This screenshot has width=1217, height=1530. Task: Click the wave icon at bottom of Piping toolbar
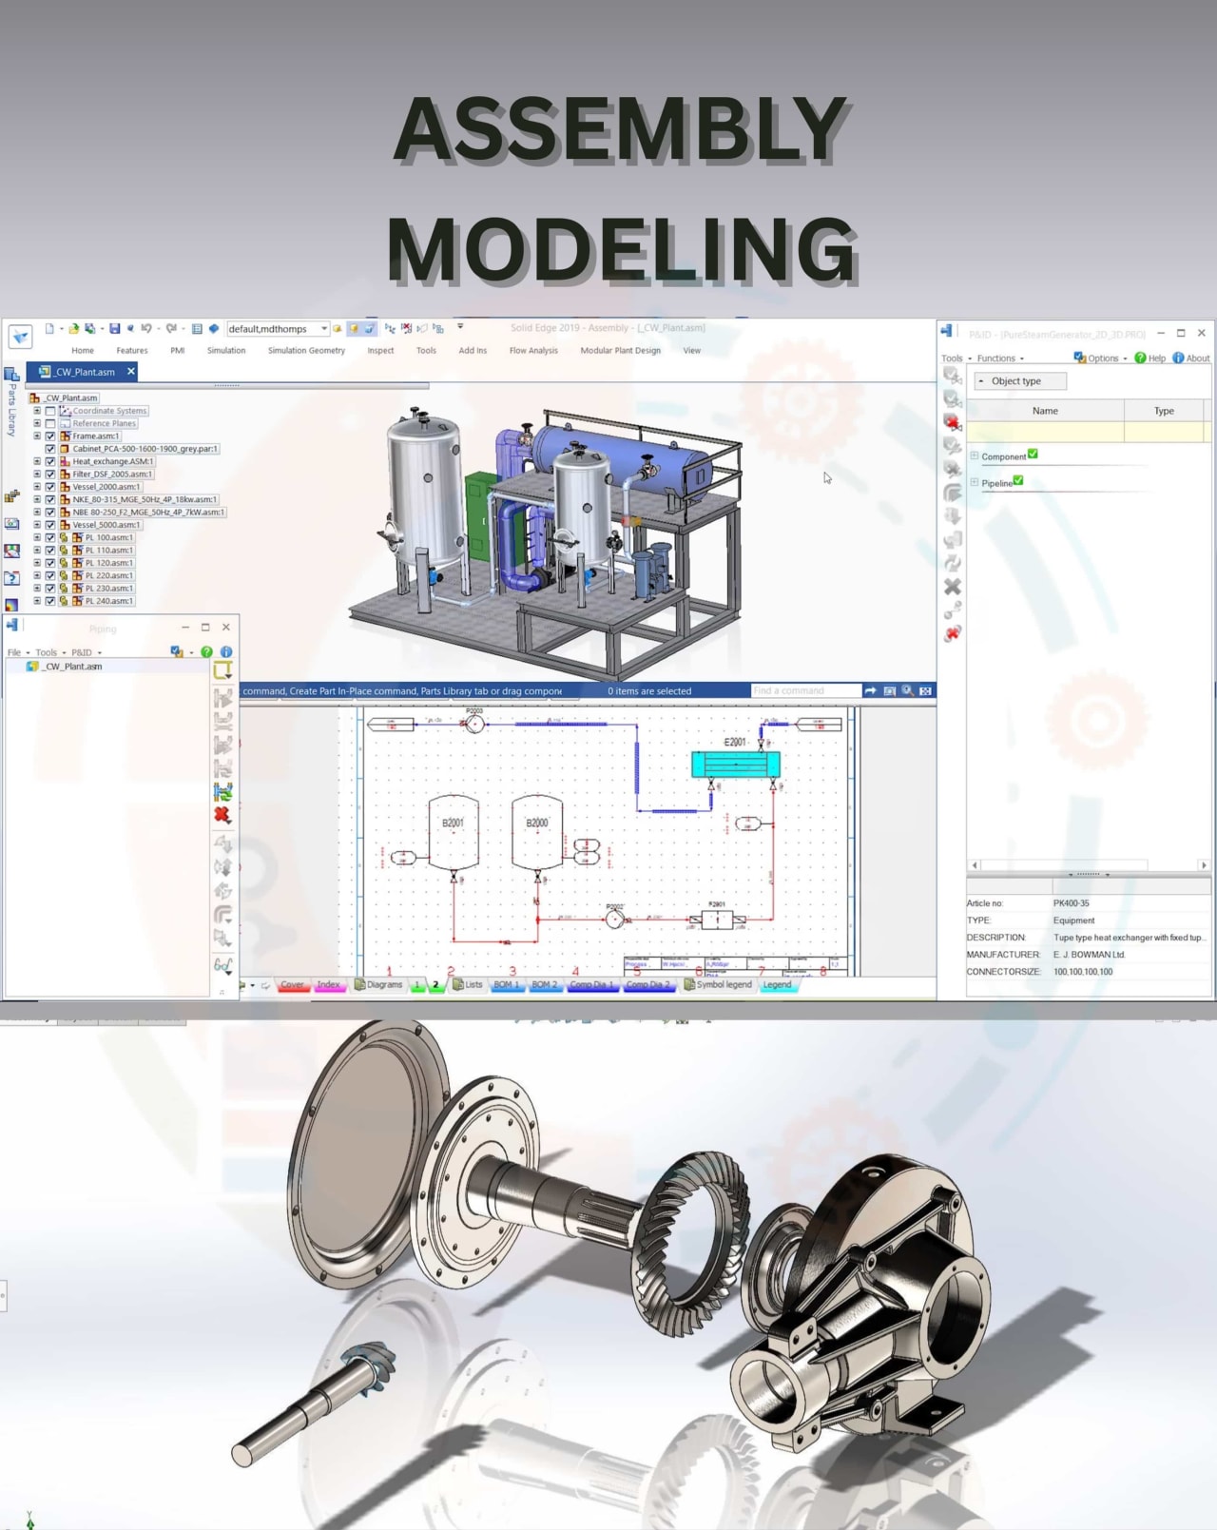pos(222,966)
